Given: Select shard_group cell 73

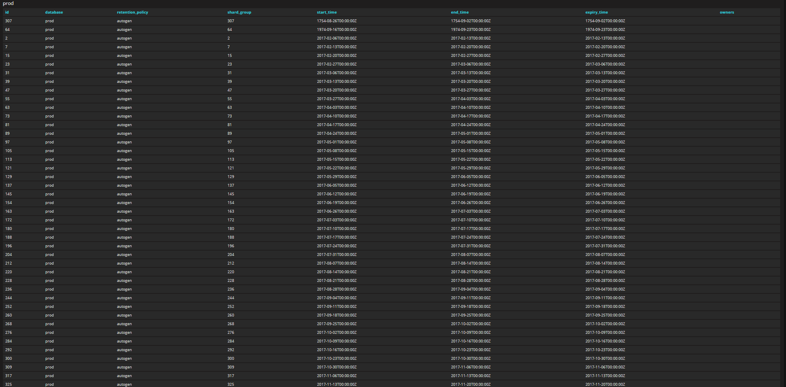Looking at the screenshot, I should [230, 116].
